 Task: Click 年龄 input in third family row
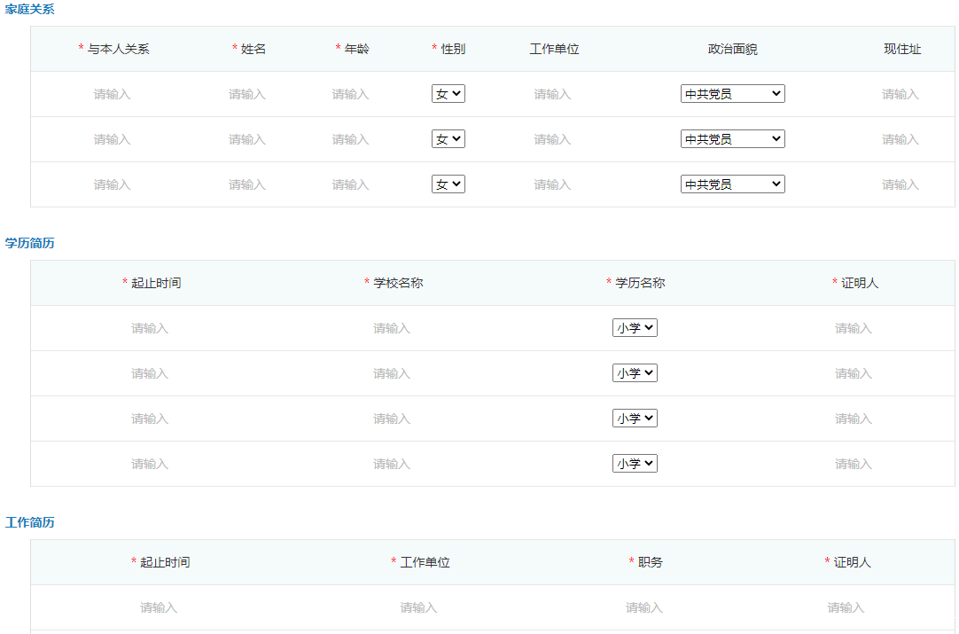[x=351, y=184]
